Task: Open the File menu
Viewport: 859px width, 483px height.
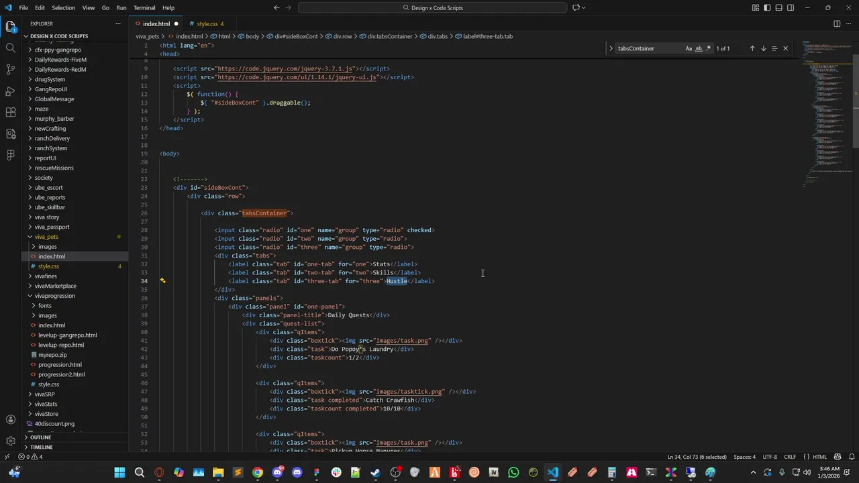Action: (x=23, y=7)
